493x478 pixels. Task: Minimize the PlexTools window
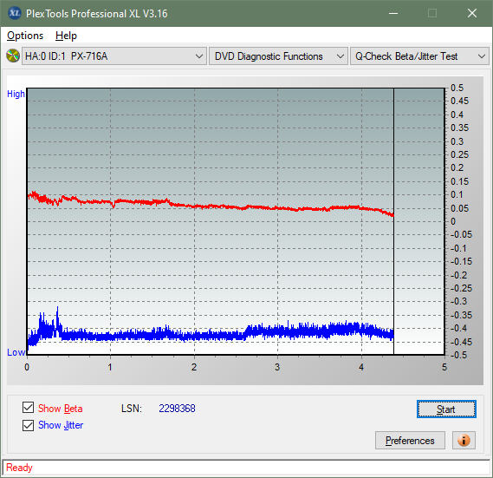(x=393, y=13)
